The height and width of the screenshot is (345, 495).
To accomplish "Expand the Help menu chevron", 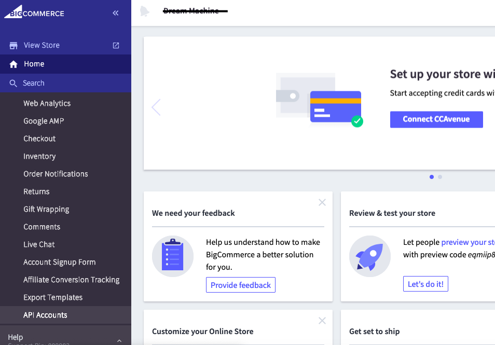I will [119, 341].
